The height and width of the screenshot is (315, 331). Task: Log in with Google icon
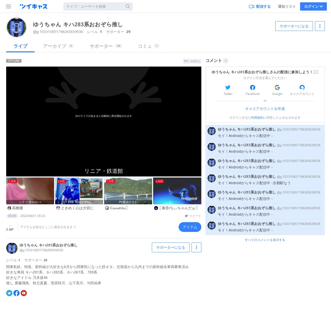coord(277,87)
